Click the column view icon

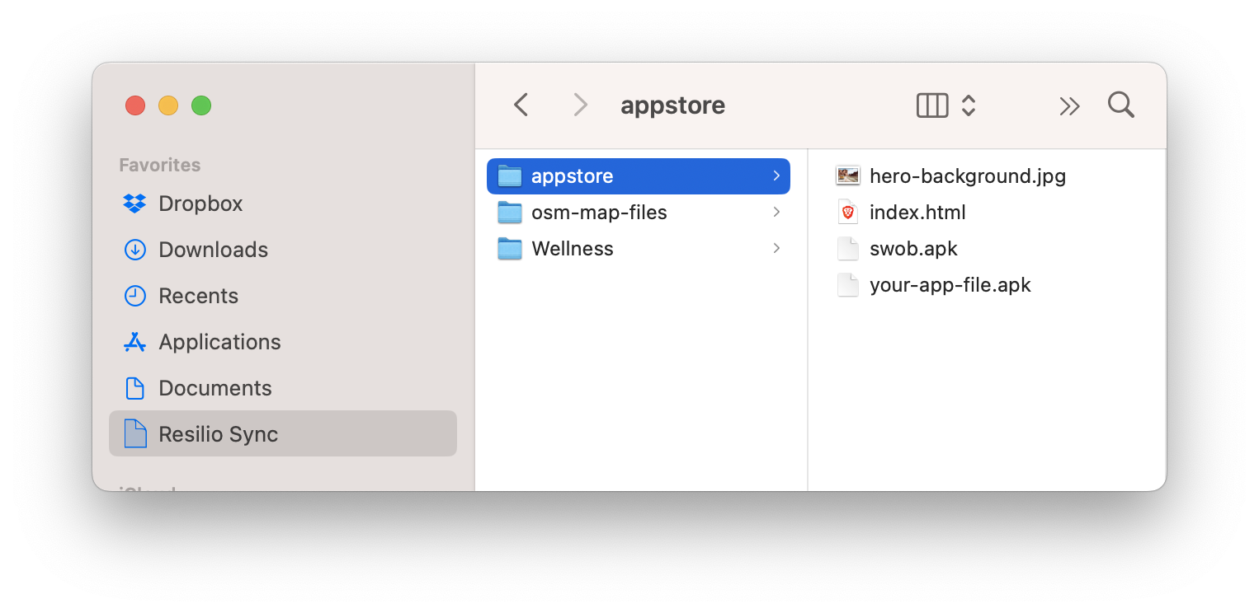point(932,105)
